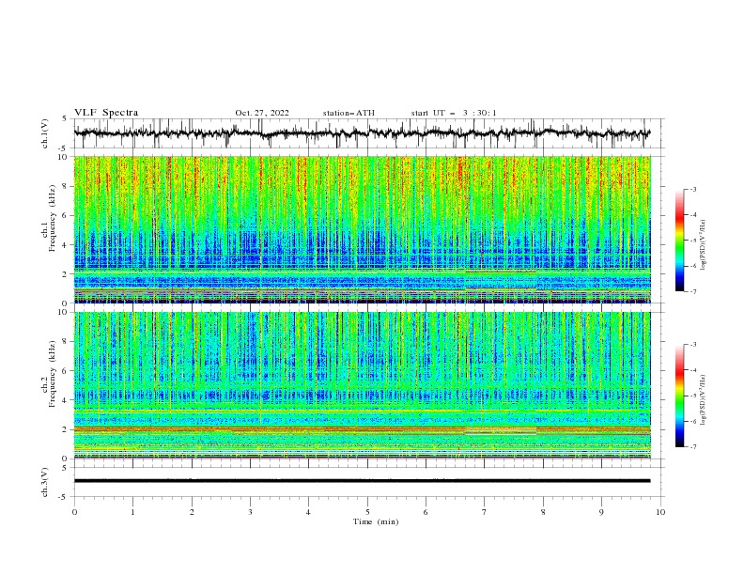Click the 'start UT = 3 :30: 1' text
Screen dimensions: 744x575
point(454,113)
